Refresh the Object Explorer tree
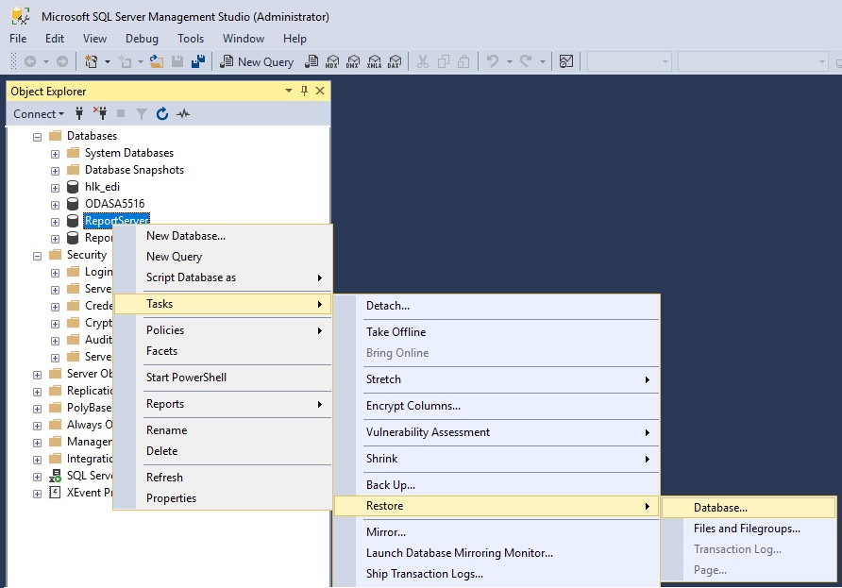Viewport: 842px width, 588px height. (162, 113)
